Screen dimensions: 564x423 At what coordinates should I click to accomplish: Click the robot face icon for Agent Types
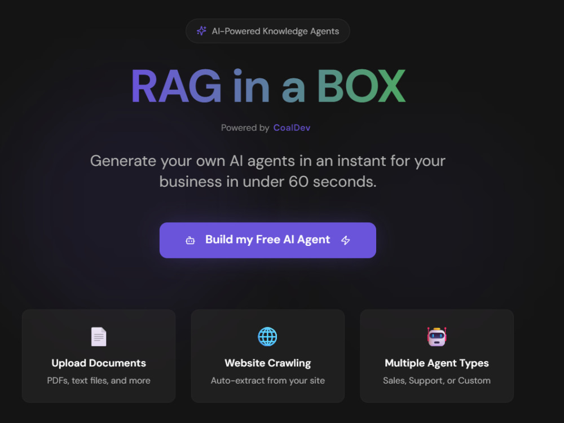pos(437,337)
